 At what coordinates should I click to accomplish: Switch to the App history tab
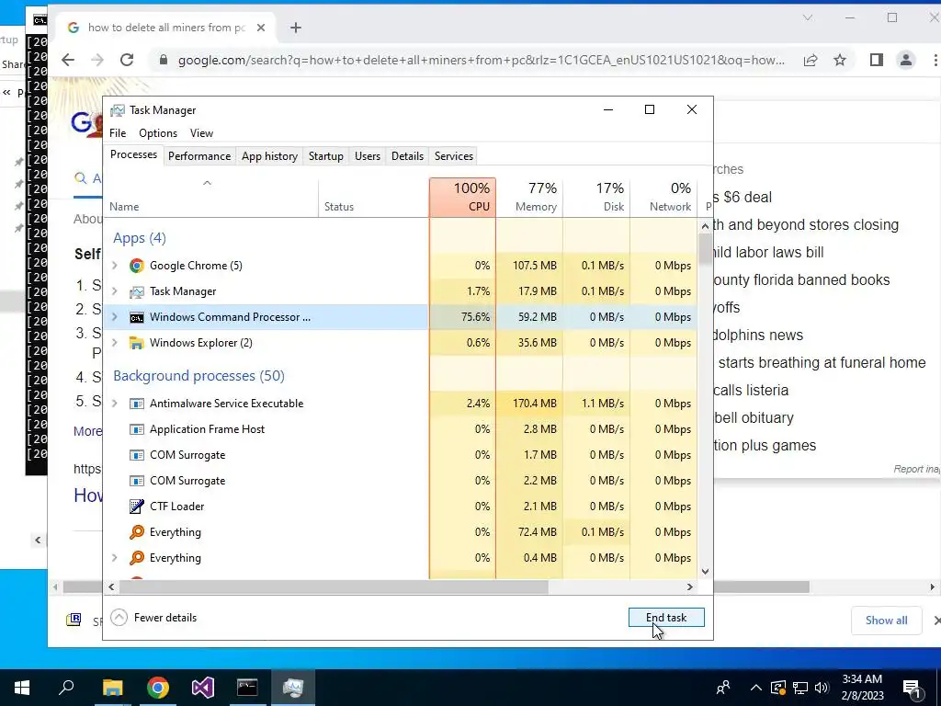[269, 156]
